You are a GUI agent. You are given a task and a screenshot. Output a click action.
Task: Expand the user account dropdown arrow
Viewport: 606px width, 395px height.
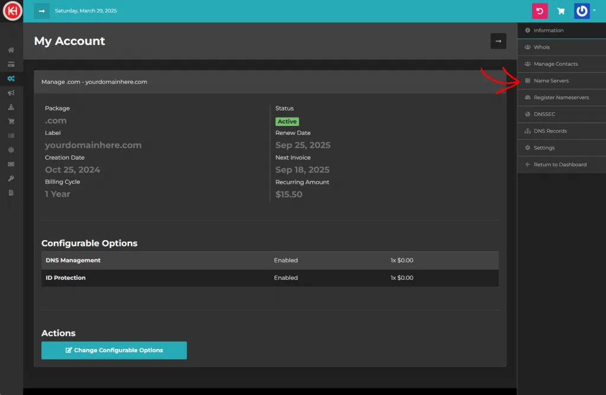pos(594,9)
